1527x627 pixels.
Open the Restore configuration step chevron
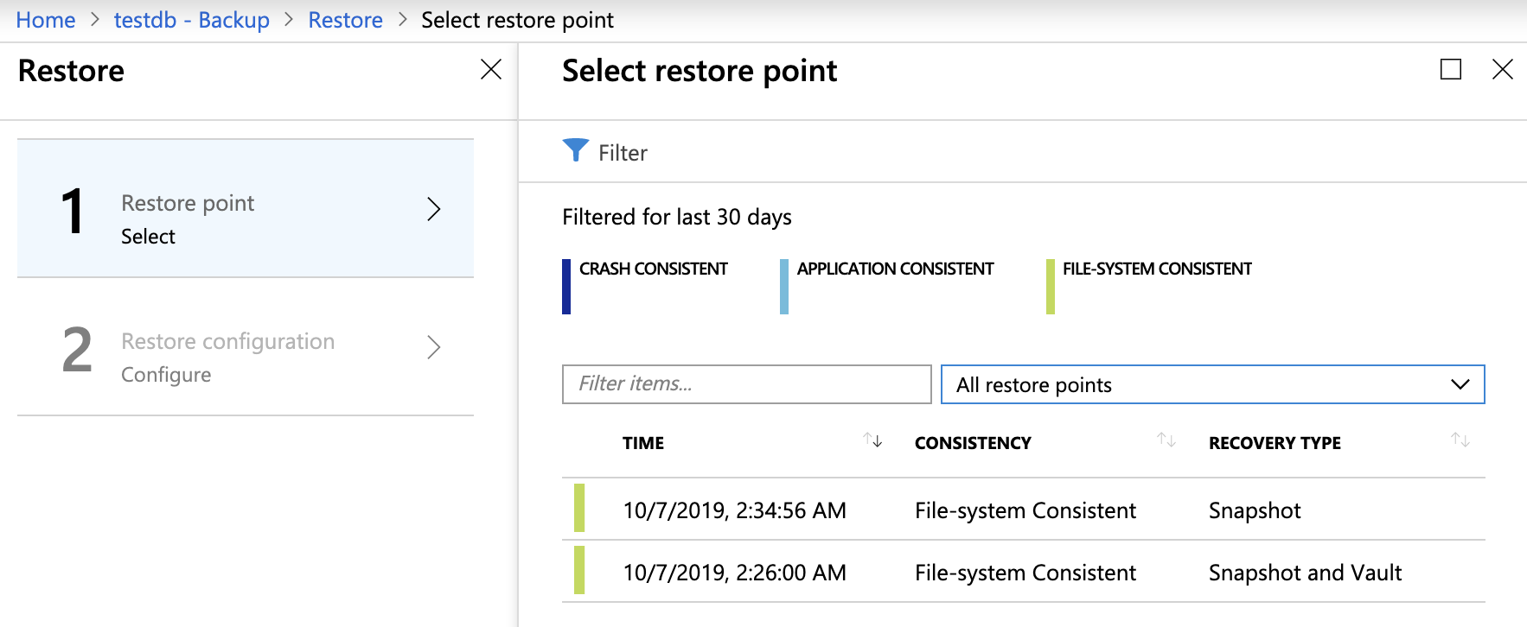click(x=434, y=347)
